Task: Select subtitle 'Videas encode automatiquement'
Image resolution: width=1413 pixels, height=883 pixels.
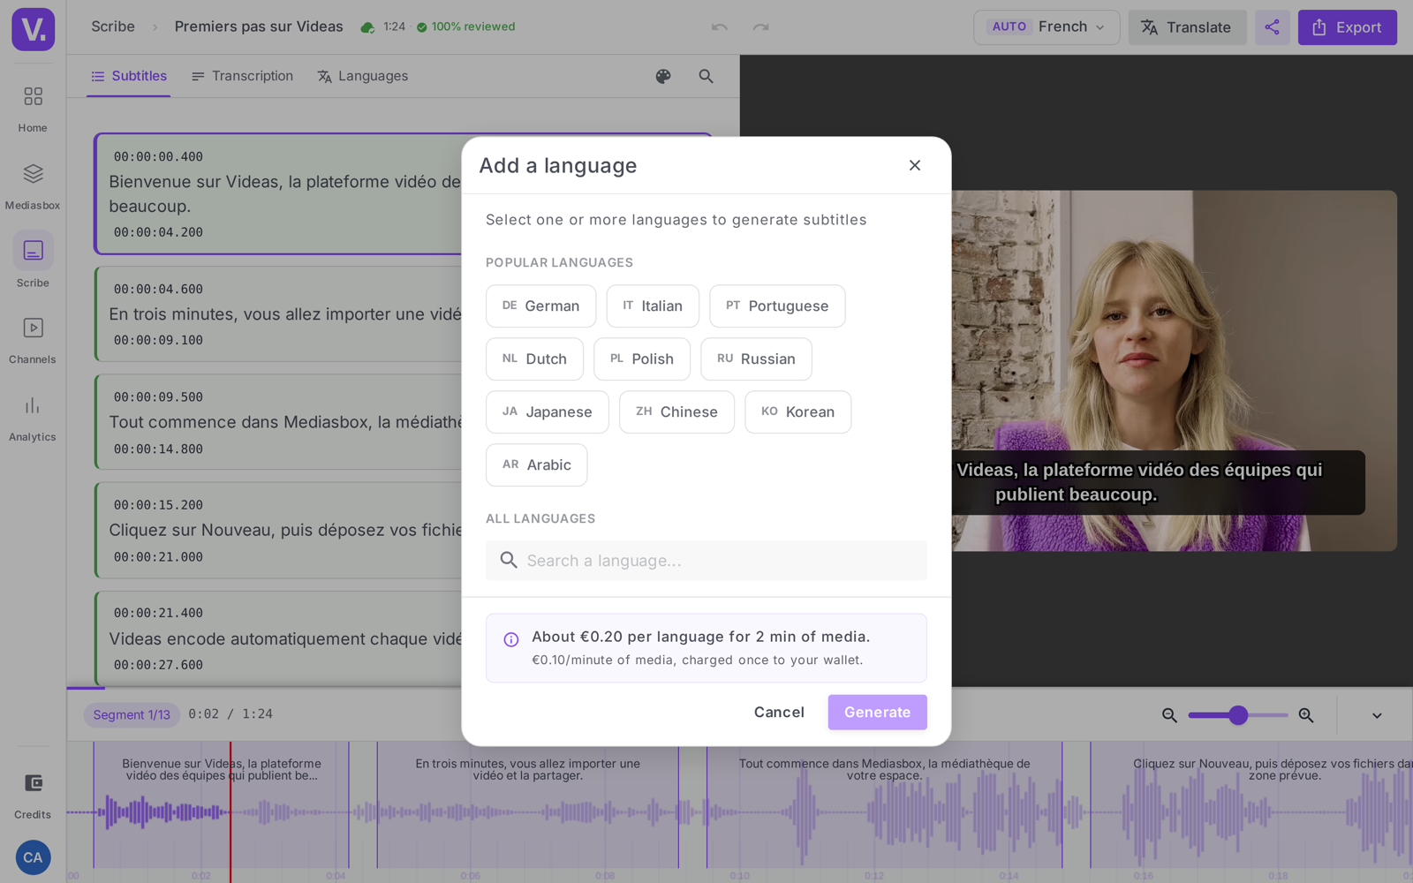Action: click(x=279, y=638)
